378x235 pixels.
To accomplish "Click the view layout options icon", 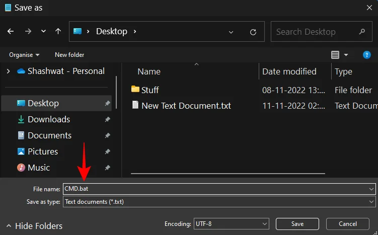I will tap(336, 55).
